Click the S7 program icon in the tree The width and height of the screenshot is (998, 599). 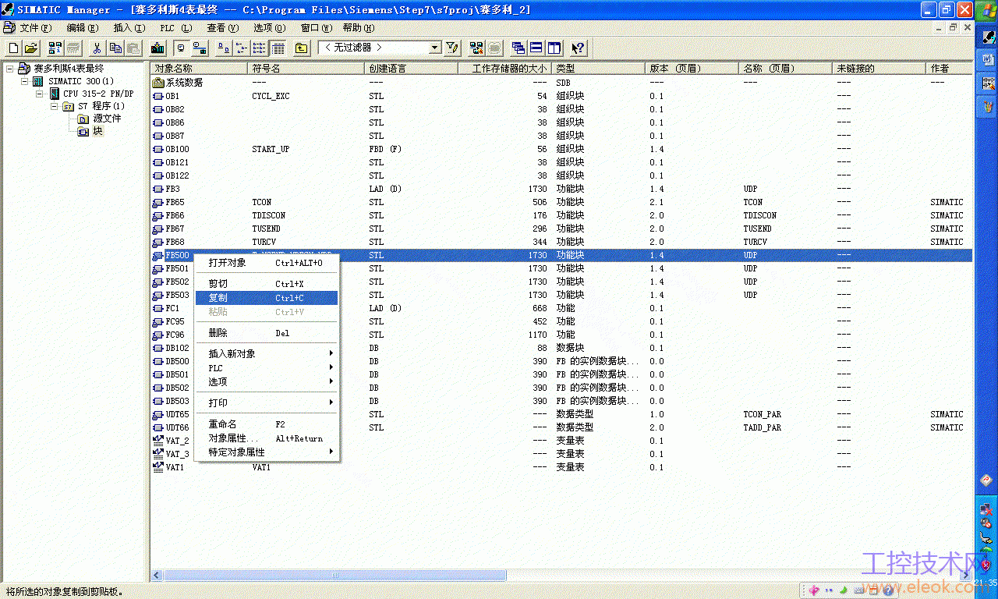pyautogui.click(x=69, y=106)
